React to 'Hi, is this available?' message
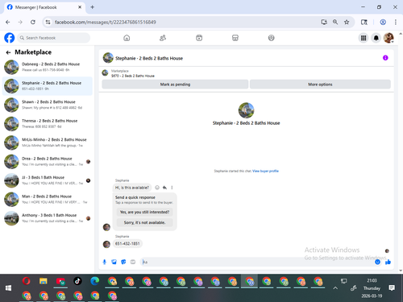 pos(157,188)
